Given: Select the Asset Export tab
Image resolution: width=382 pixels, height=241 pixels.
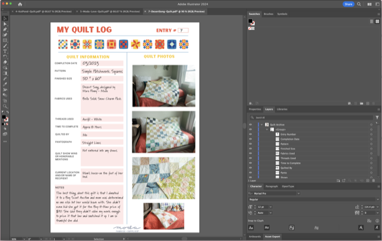Looking at the screenshot, I should (272, 237).
